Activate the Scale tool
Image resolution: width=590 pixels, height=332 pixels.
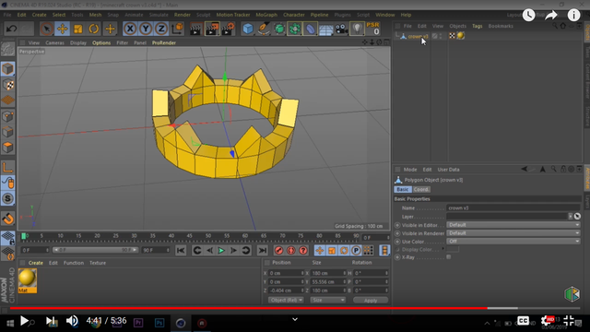click(x=77, y=29)
